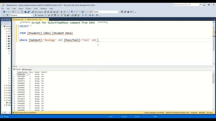Click the Results to File icon
This screenshot has width=216, height=121.
coord(79,15)
